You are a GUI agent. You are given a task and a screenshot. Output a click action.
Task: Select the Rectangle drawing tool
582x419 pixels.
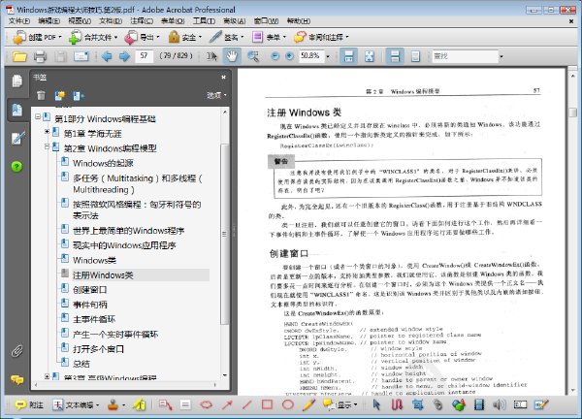click(267, 404)
